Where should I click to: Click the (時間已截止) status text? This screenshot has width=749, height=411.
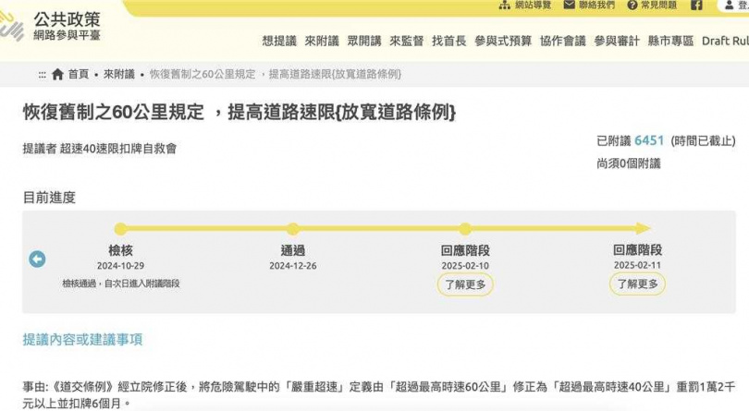point(703,140)
